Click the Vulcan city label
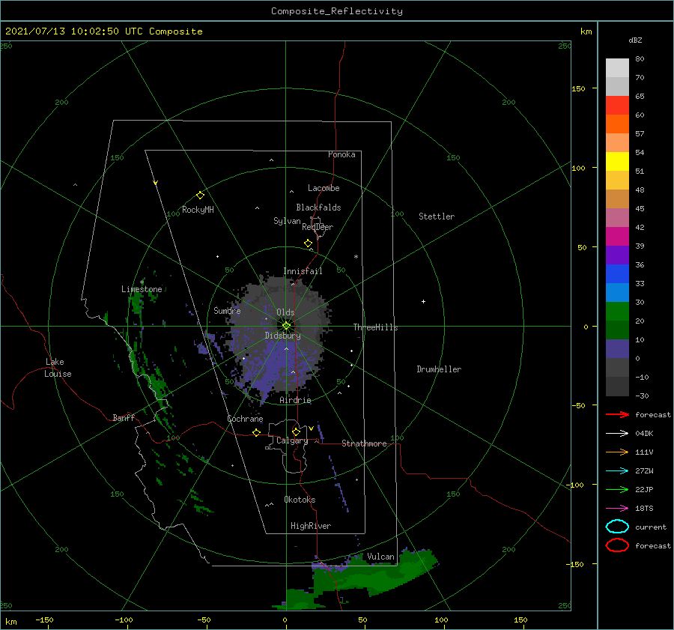 pyautogui.click(x=380, y=557)
